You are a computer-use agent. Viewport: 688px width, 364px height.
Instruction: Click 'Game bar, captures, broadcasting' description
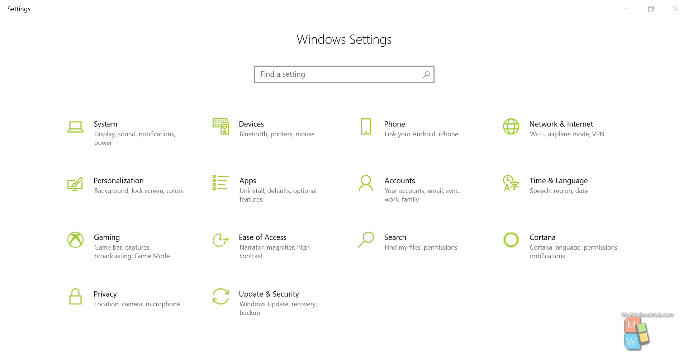(x=132, y=252)
